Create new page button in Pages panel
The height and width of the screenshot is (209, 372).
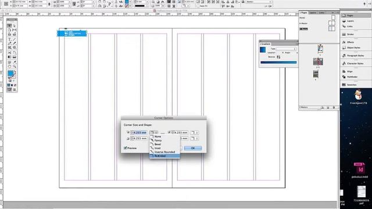(x=328, y=107)
